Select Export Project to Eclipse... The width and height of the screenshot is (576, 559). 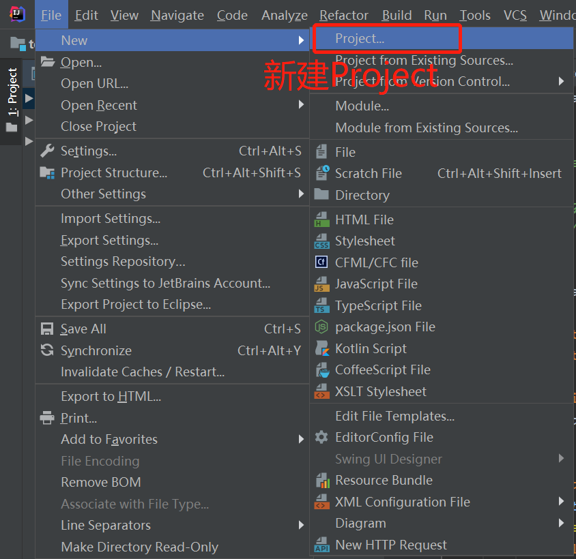(x=172, y=304)
